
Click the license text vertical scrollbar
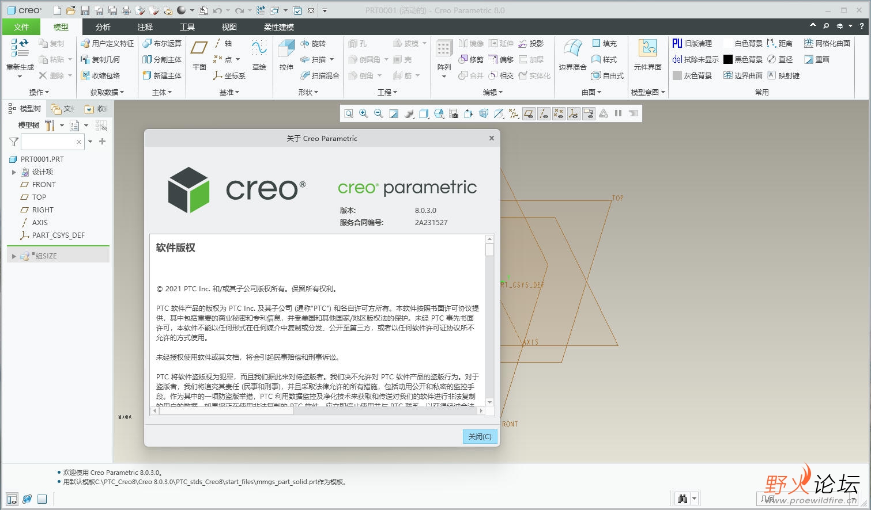(490, 320)
